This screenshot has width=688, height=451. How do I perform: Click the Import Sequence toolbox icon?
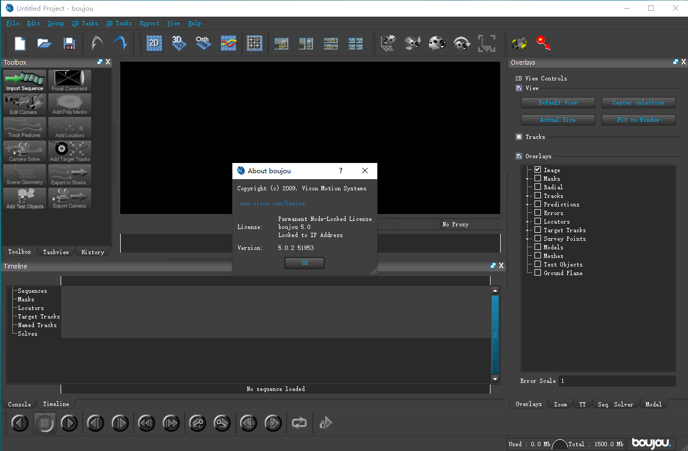[x=25, y=80]
